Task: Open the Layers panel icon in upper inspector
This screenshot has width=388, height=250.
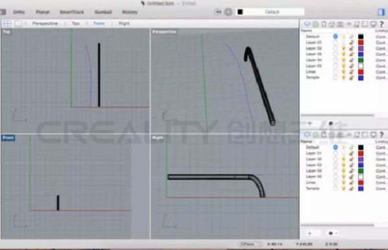Action: [307, 24]
